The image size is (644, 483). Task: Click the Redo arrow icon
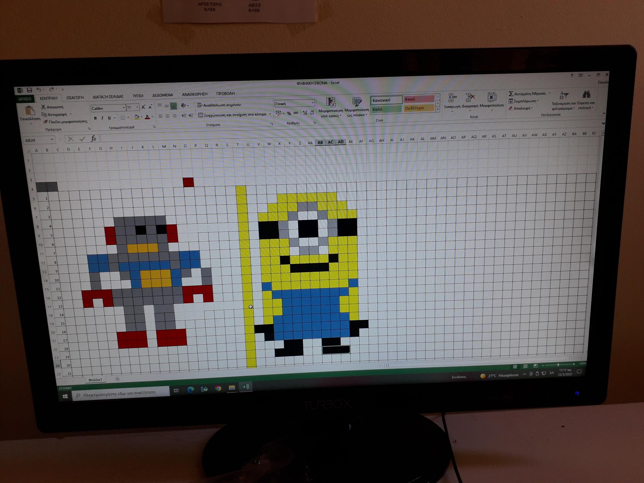pos(51,89)
